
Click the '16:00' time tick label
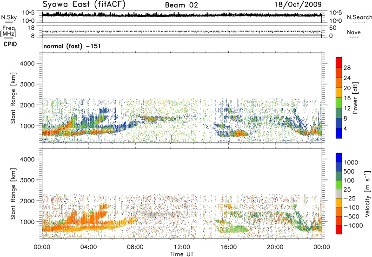[x=228, y=247]
